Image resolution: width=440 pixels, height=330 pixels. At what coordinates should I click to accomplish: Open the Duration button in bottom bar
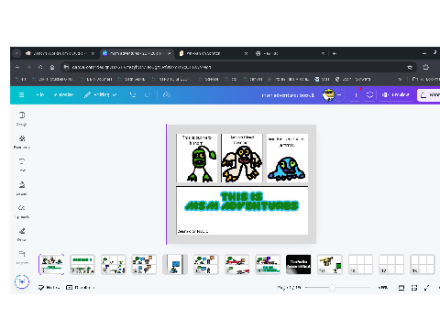point(81,288)
